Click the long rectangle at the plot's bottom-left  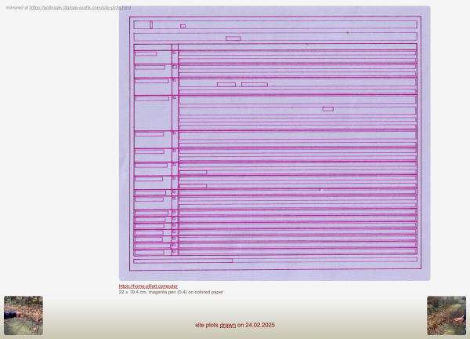(x=183, y=261)
